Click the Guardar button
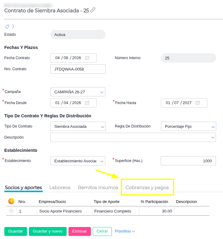 pos(16,231)
